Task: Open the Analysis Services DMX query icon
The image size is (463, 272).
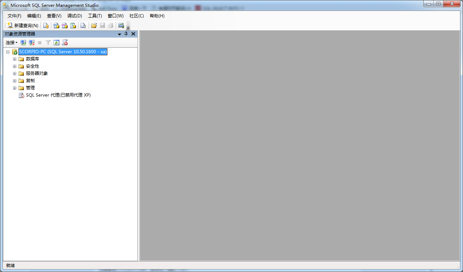Action: tap(65, 26)
